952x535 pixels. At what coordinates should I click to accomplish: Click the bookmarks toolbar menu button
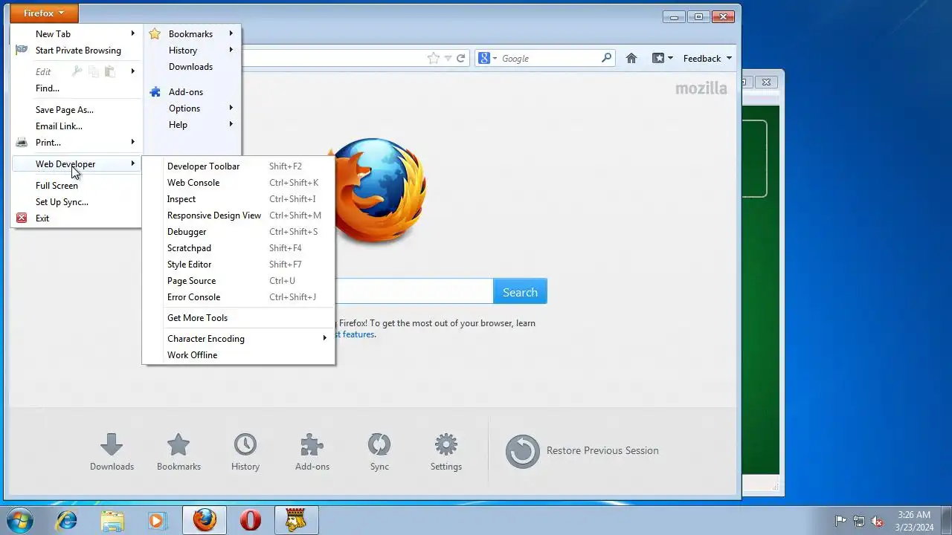662,58
